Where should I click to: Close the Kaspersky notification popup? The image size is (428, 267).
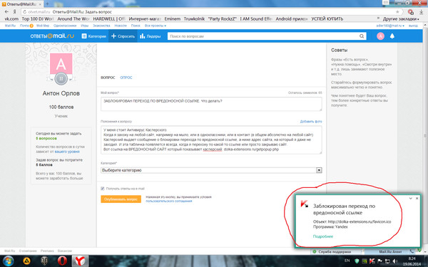point(417,199)
